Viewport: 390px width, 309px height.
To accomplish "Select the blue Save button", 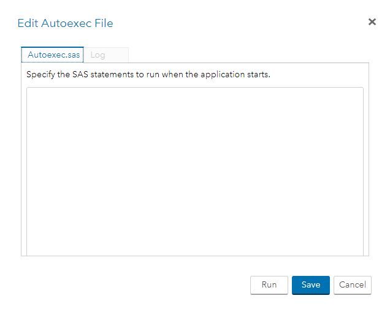I will (311, 285).
